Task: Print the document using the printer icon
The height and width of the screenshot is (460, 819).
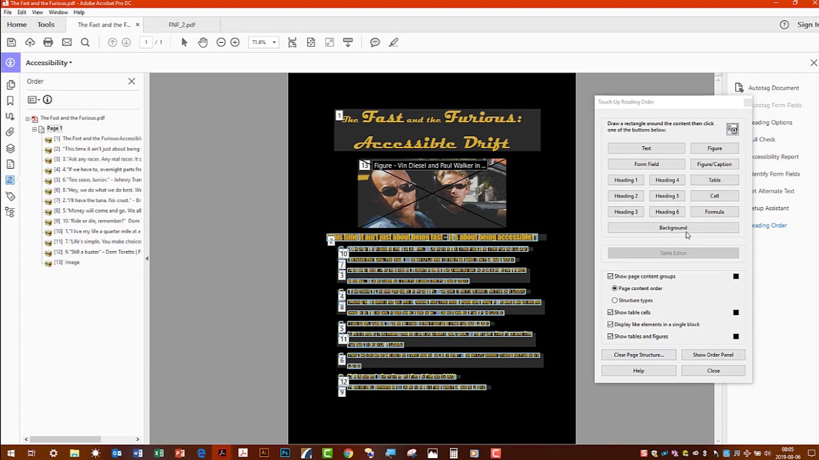Action: pos(48,42)
